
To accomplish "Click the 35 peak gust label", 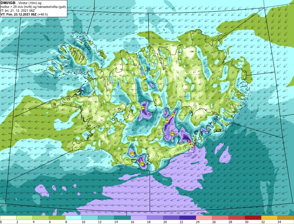I will [142, 163].
